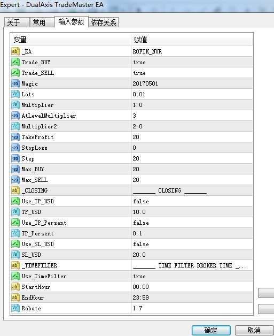Click the string icon beside StartHour
Screen dimensions: 274x336
click(x=15, y=287)
